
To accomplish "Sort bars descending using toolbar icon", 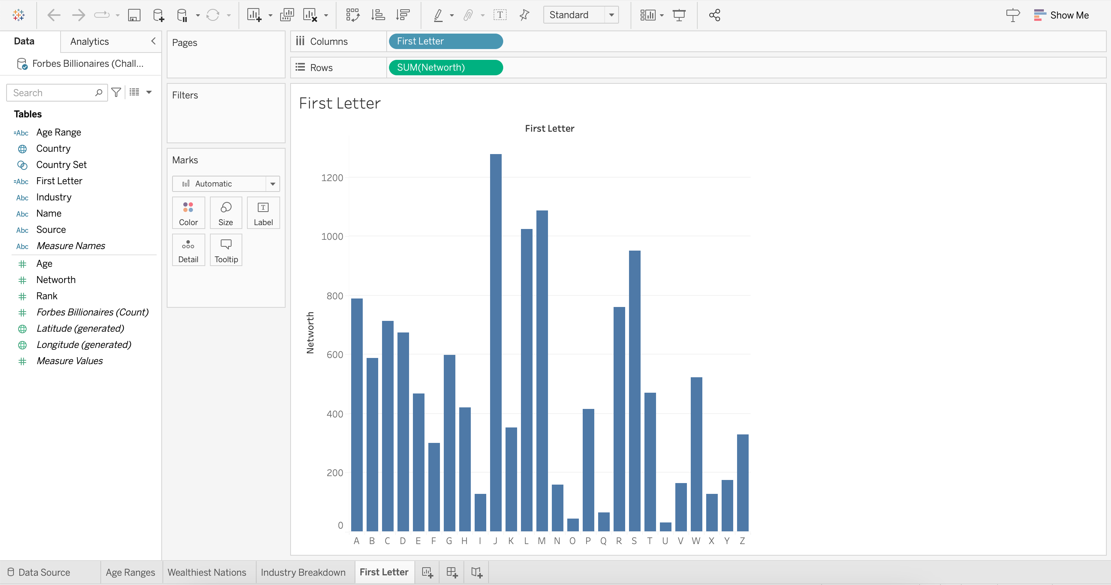I will click(x=402, y=15).
